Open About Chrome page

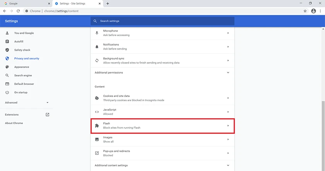click(x=14, y=123)
